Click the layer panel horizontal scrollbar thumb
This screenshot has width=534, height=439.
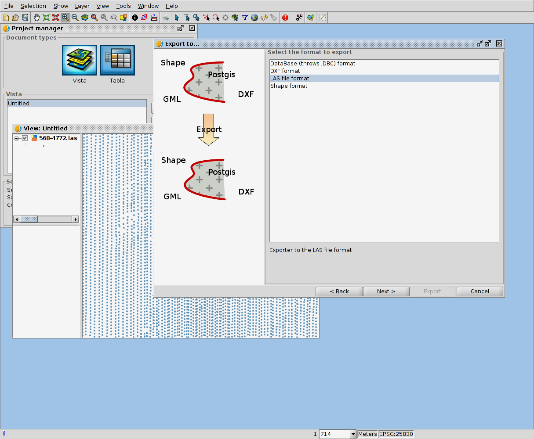point(29,219)
